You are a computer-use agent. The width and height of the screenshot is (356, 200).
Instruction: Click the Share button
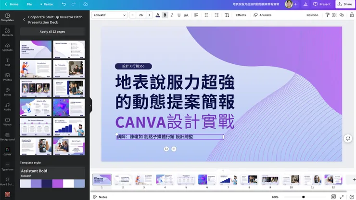coord(345,4)
